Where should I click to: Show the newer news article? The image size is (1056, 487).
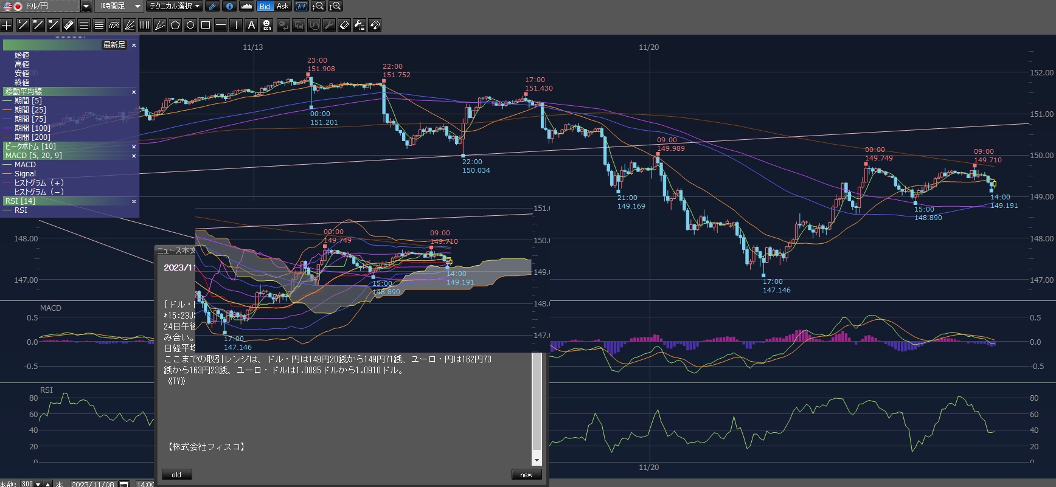click(526, 475)
